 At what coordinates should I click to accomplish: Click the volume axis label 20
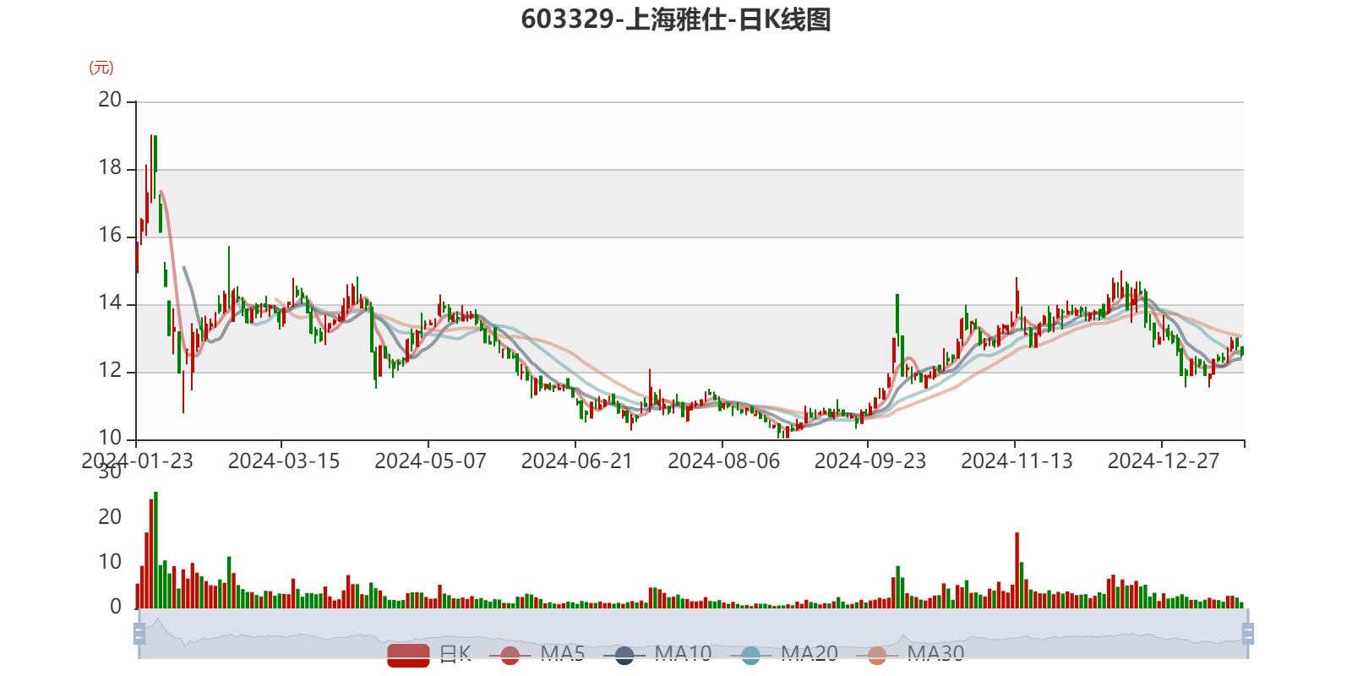pos(110,517)
